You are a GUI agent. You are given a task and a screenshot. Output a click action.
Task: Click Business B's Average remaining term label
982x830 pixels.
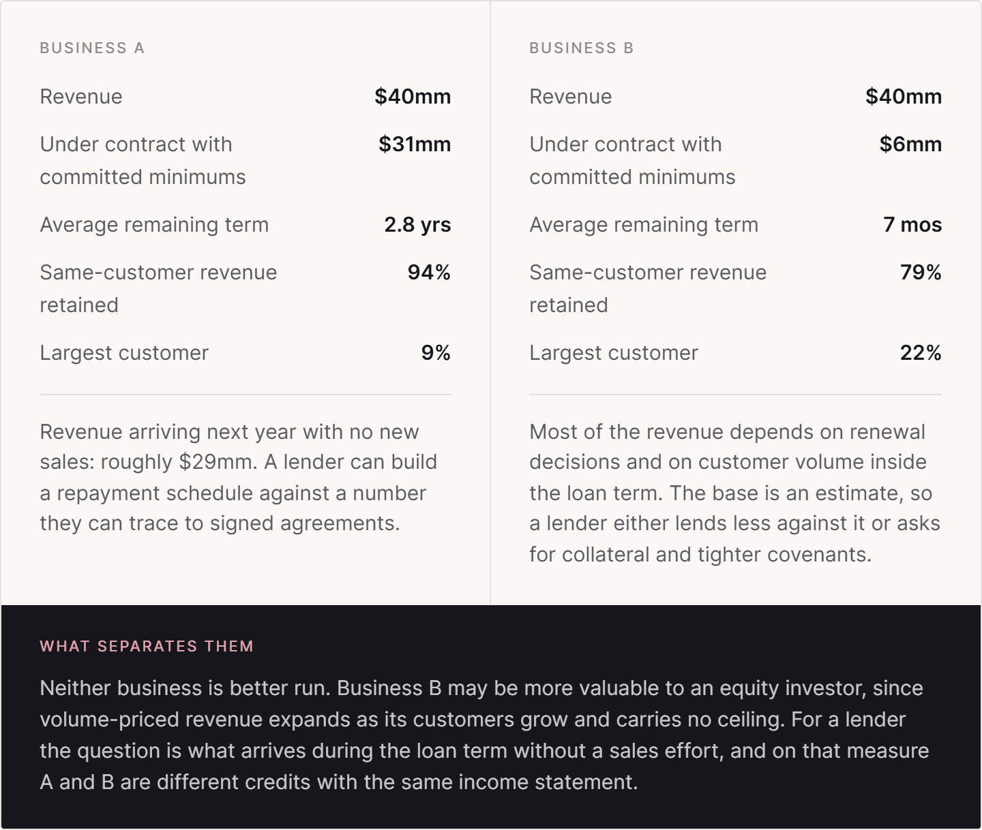pyautogui.click(x=644, y=224)
